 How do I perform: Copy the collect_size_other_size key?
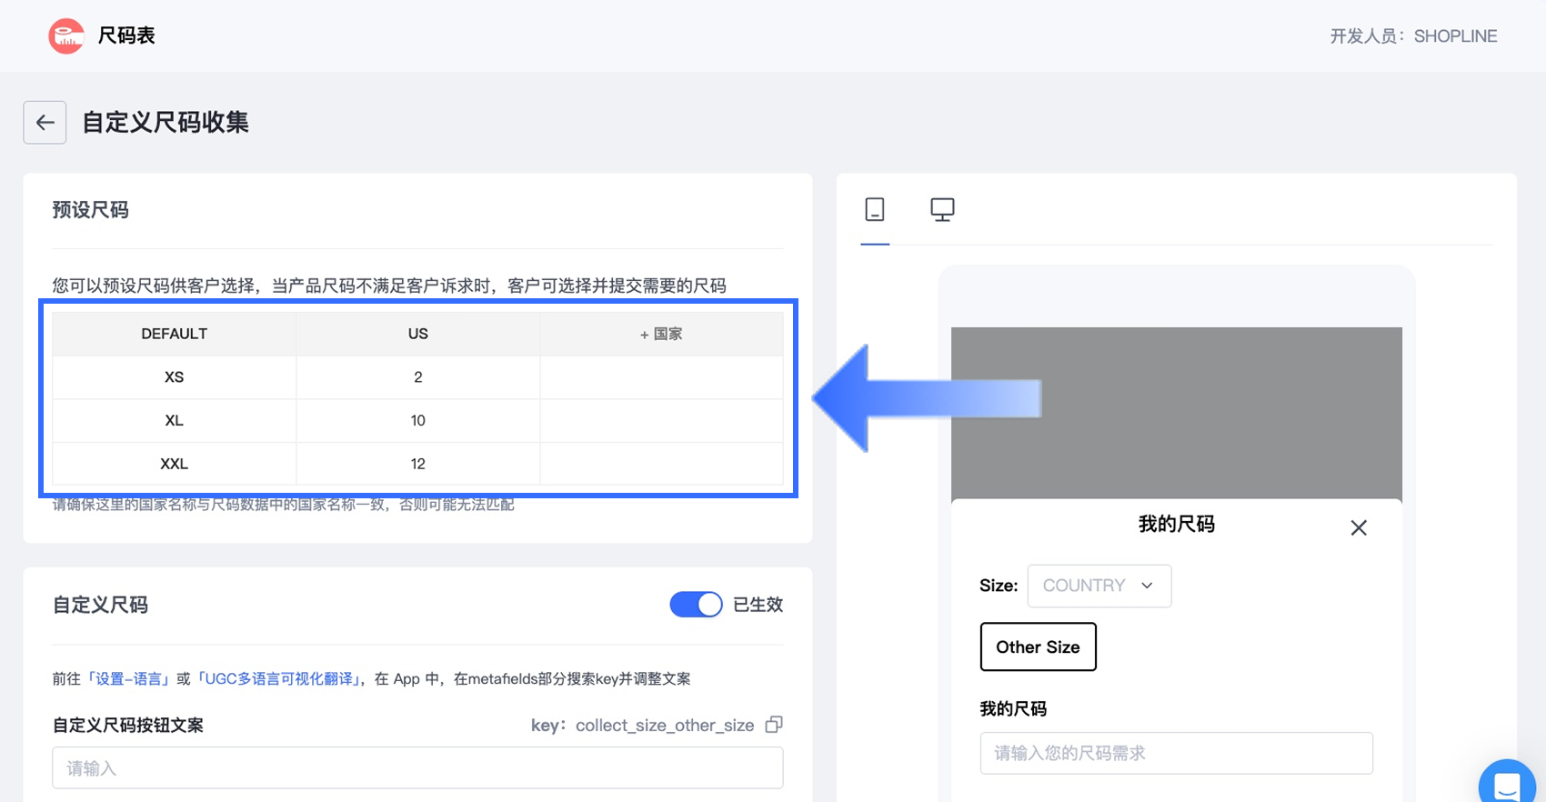[774, 725]
